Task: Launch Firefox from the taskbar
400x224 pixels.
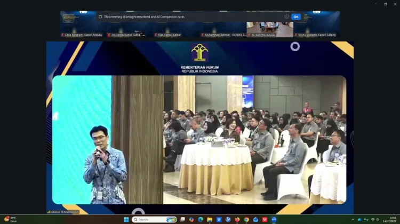Action: 237,219
